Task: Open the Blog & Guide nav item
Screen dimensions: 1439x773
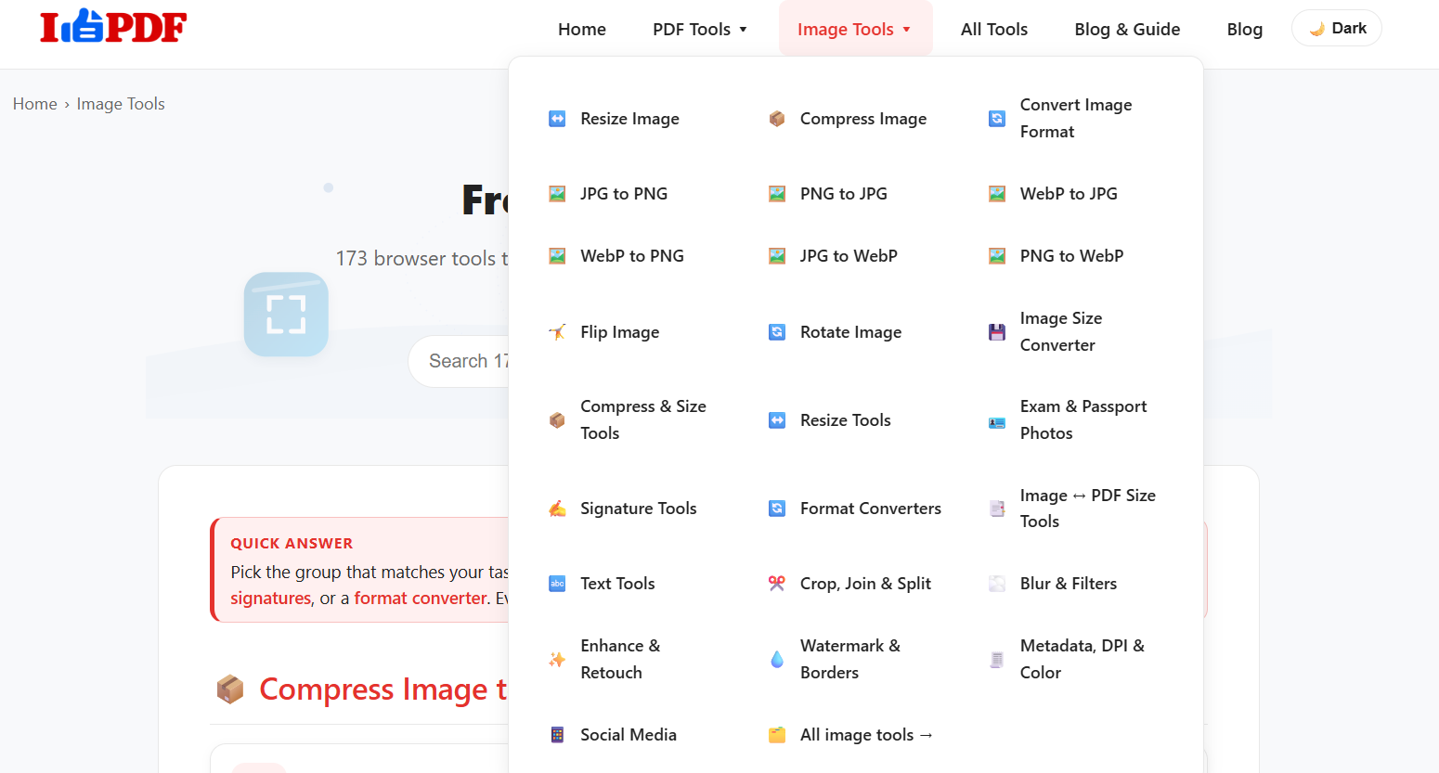Action: (1127, 29)
